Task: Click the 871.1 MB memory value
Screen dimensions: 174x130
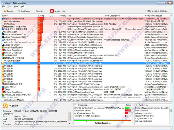Action: click(62, 76)
